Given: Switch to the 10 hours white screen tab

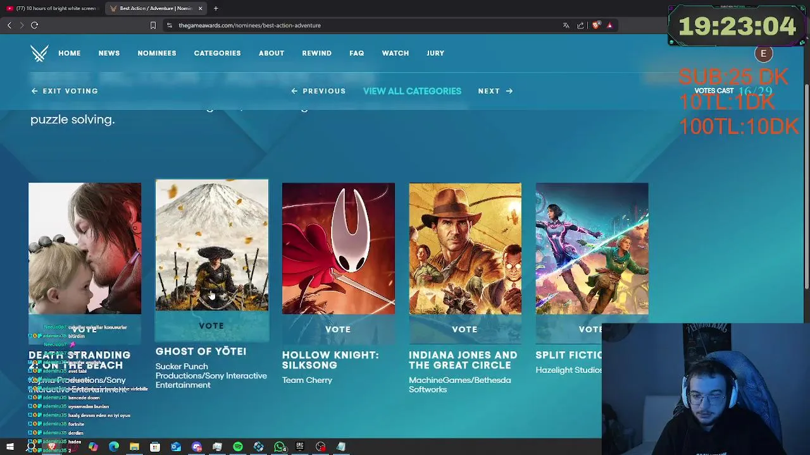Looking at the screenshot, I should pyautogui.click(x=52, y=8).
